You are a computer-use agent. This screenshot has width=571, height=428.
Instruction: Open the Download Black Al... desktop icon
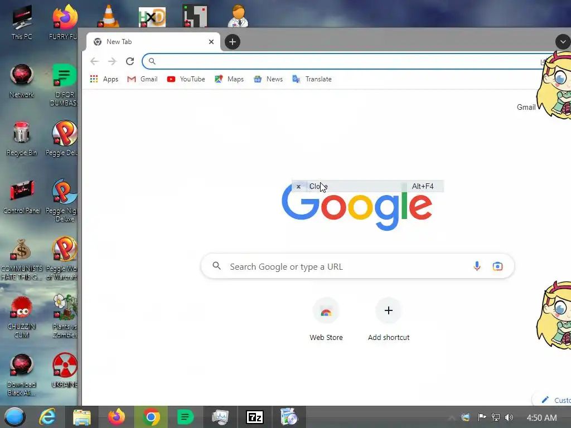click(x=21, y=375)
